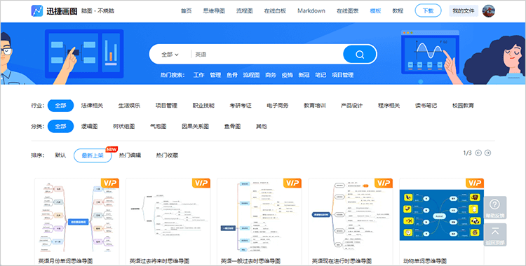This screenshot has width=526, height=266.
Task: Click the blue search magnifier button
Action: pos(360,55)
